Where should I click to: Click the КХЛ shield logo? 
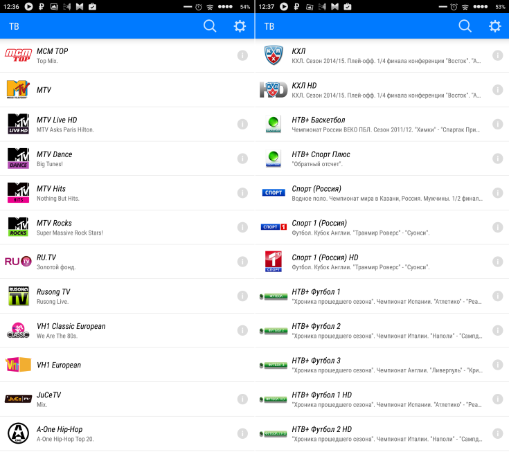click(x=274, y=55)
